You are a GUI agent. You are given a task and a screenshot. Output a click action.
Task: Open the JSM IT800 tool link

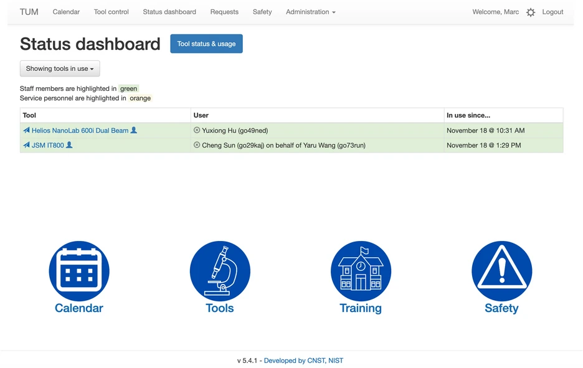47,145
